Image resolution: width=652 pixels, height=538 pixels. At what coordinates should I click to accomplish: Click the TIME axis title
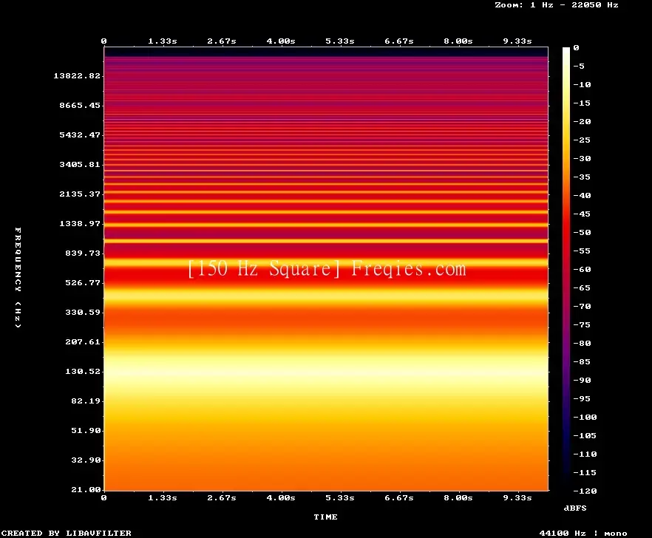click(x=325, y=517)
